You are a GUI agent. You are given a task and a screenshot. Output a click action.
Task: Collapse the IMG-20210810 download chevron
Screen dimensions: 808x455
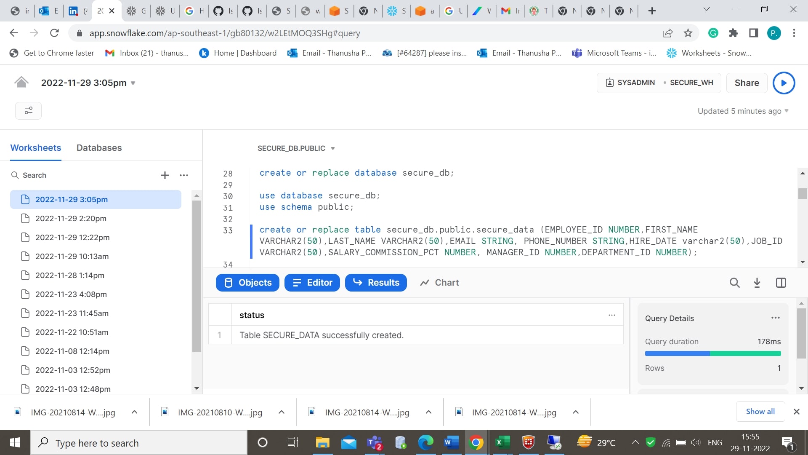pos(282,412)
